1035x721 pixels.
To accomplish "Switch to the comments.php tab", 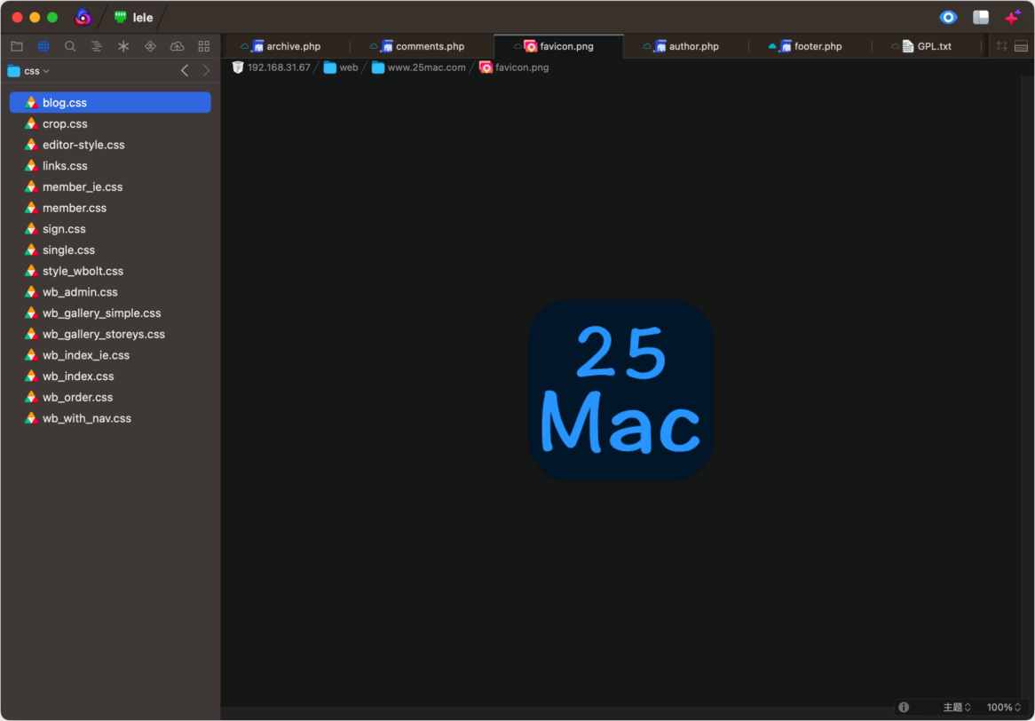I will tap(423, 46).
